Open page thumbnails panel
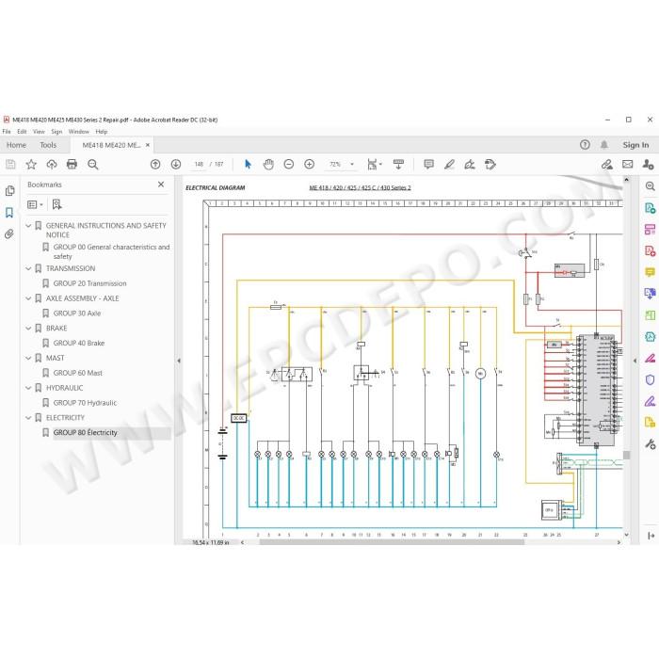This screenshot has height=659, width=659. pos(9,191)
